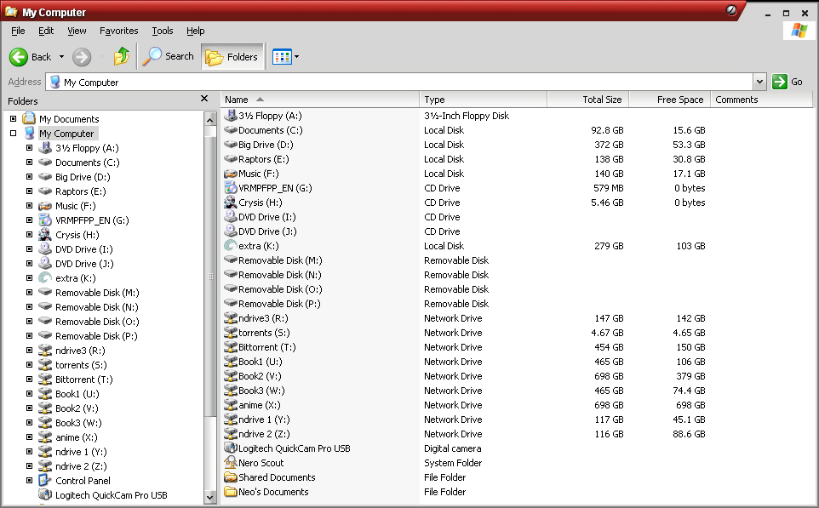
Task: Click Control Panel icon in folder tree
Action: [45, 480]
